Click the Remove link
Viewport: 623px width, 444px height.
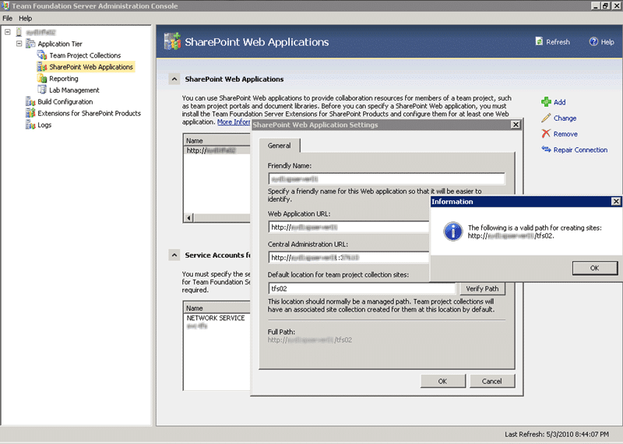(x=565, y=134)
